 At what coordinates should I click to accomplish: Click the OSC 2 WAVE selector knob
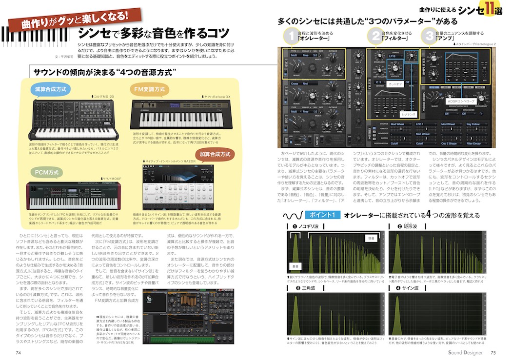coord(297,96)
